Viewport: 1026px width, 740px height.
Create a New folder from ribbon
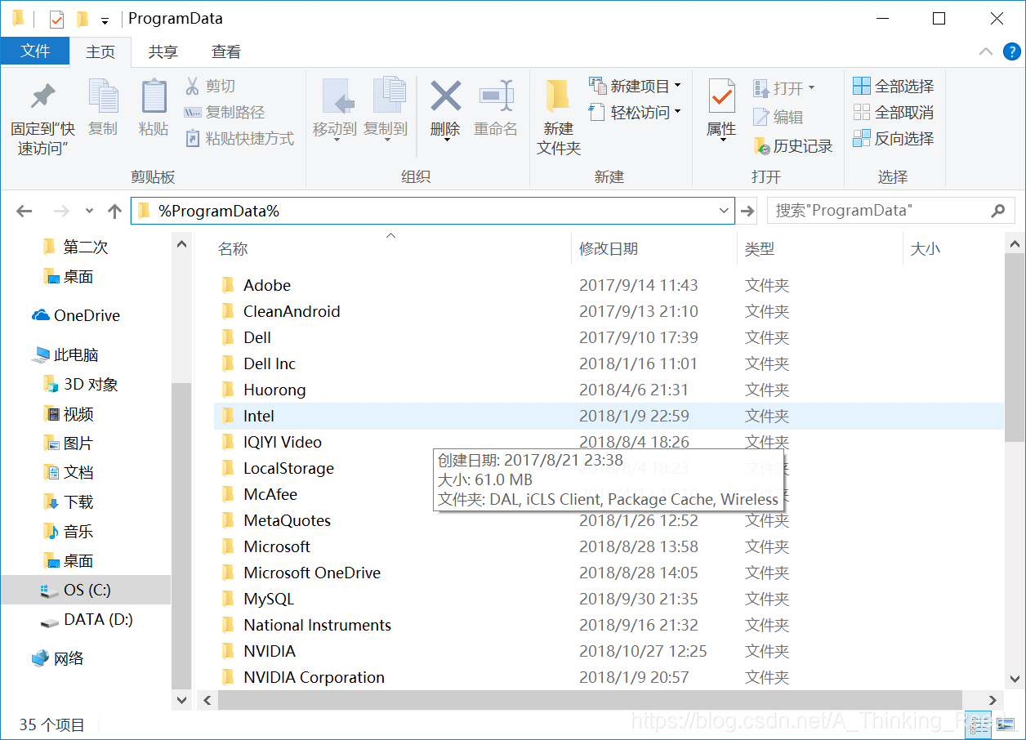click(x=559, y=118)
